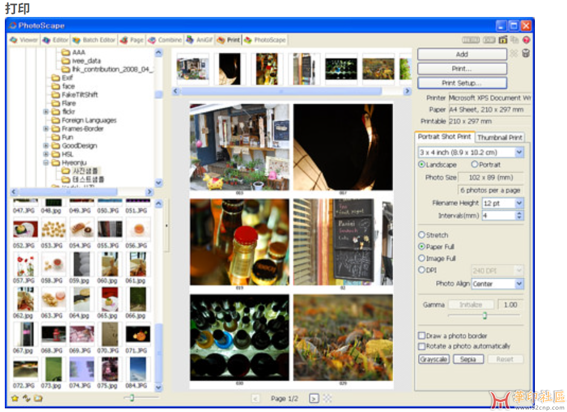Screen dimensions: 567x412
Task: Click the thumbnail size slider
Action: 132,398
